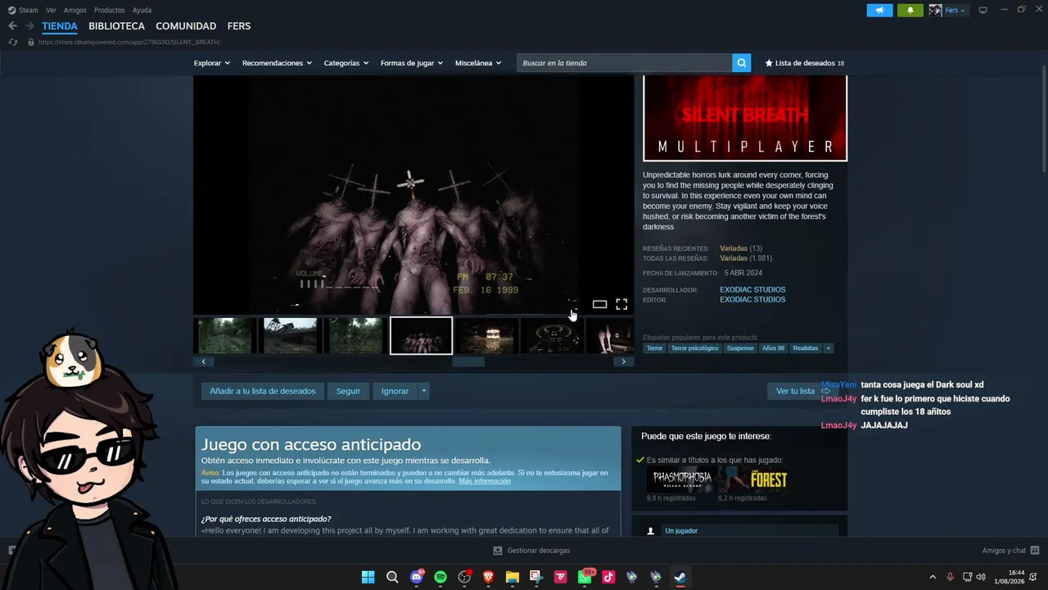The image size is (1048, 590).
Task: Click the Ignorar button
Action: coord(395,391)
